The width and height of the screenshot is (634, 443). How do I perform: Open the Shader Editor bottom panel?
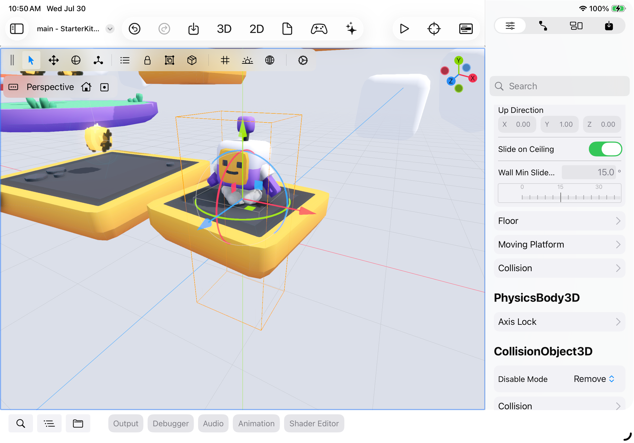click(314, 423)
